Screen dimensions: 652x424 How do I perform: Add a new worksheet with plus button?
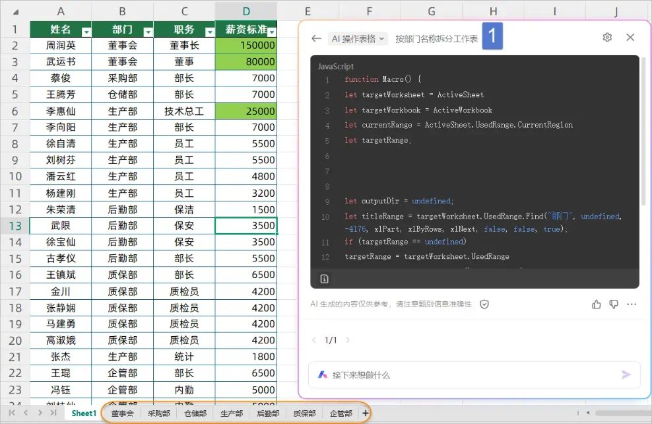(x=365, y=413)
